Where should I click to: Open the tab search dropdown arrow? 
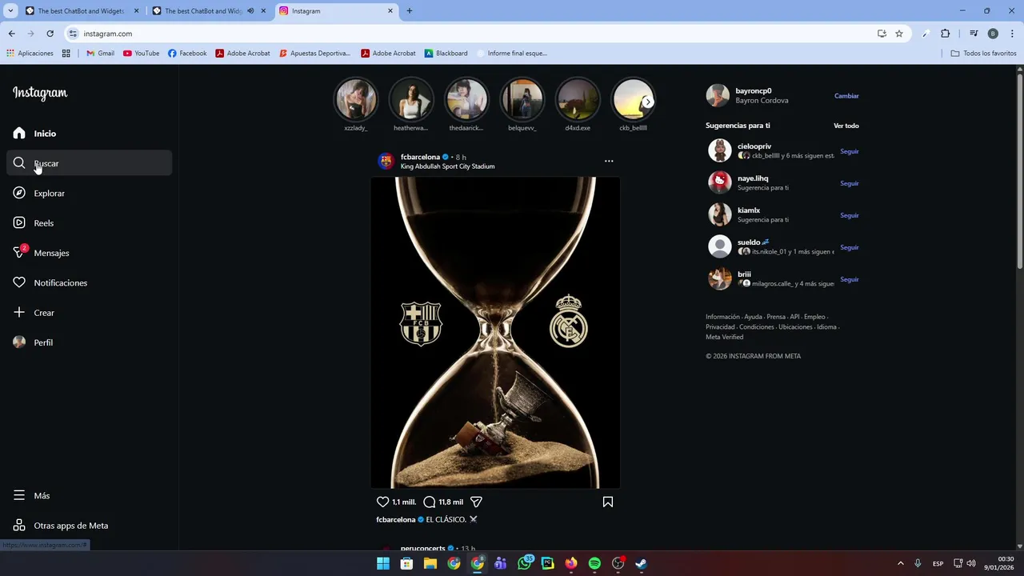click(x=10, y=11)
